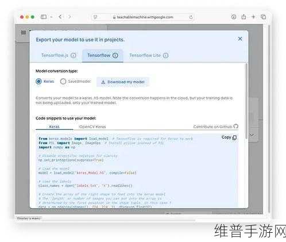The width and height of the screenshot is (286, 242).
Task: Click the privacy shield icon in Safari
Action: (x=95, y=17)
